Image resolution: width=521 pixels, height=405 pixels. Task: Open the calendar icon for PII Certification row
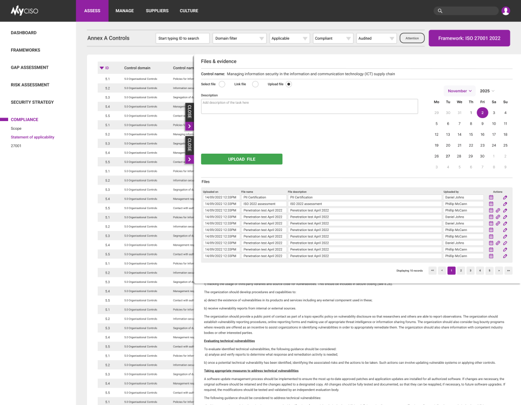pyautogui.click(x=491, y=197)
